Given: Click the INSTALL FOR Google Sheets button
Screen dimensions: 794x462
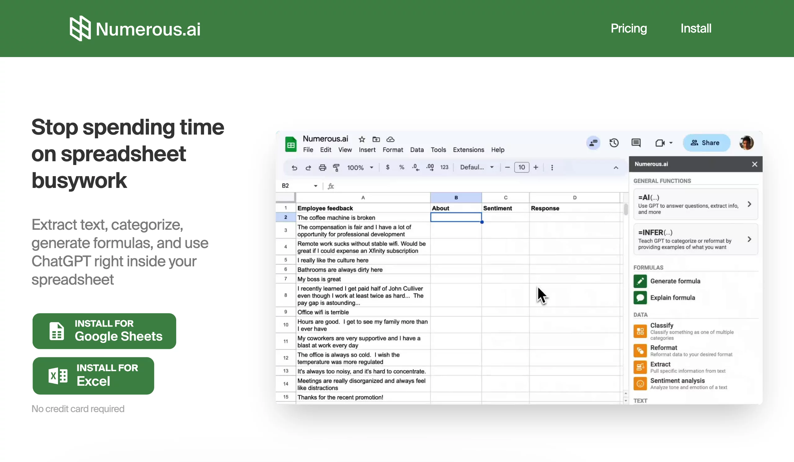Looking at the screenshot, I should (x=104, y=331).
